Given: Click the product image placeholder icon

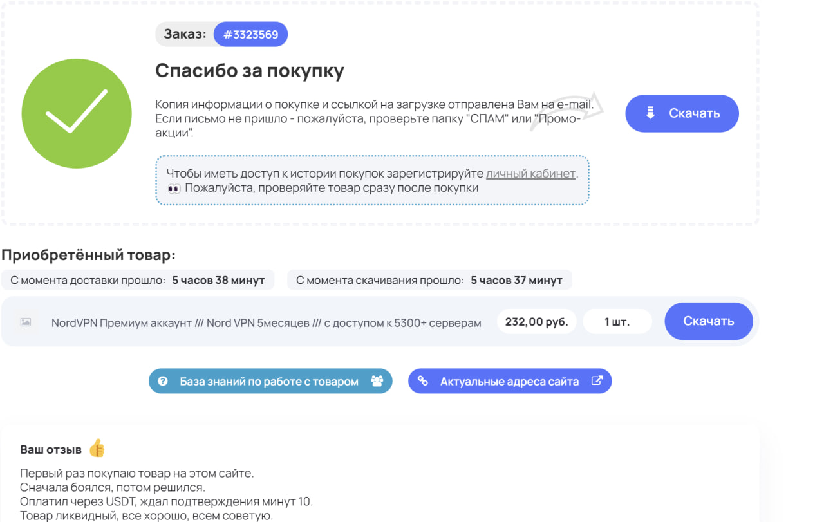Looking at the screenshot, I should (x=26, y=322).
